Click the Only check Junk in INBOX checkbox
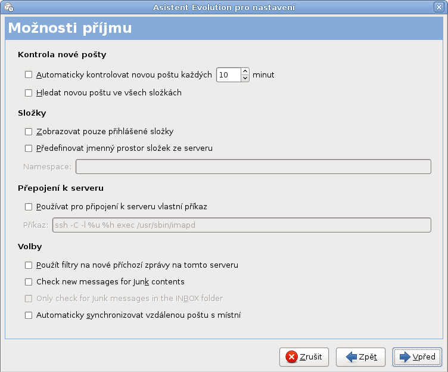The image size is (448, 372). pyautogui.click(x=29, y=299)
